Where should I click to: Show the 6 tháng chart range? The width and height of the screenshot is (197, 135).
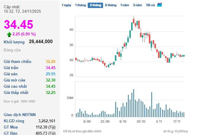[110, 5]
